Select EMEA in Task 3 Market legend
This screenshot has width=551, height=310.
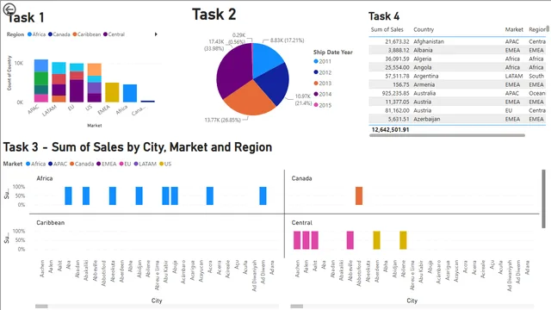(107, 164)
